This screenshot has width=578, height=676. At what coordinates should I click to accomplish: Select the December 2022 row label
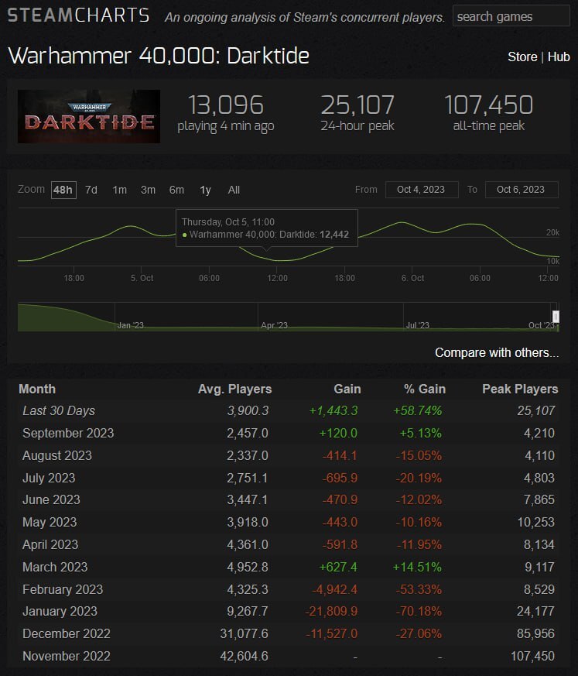[x=67, y=633]
